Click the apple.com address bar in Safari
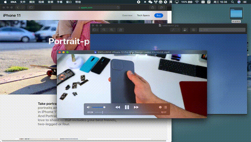 [86, 8]
